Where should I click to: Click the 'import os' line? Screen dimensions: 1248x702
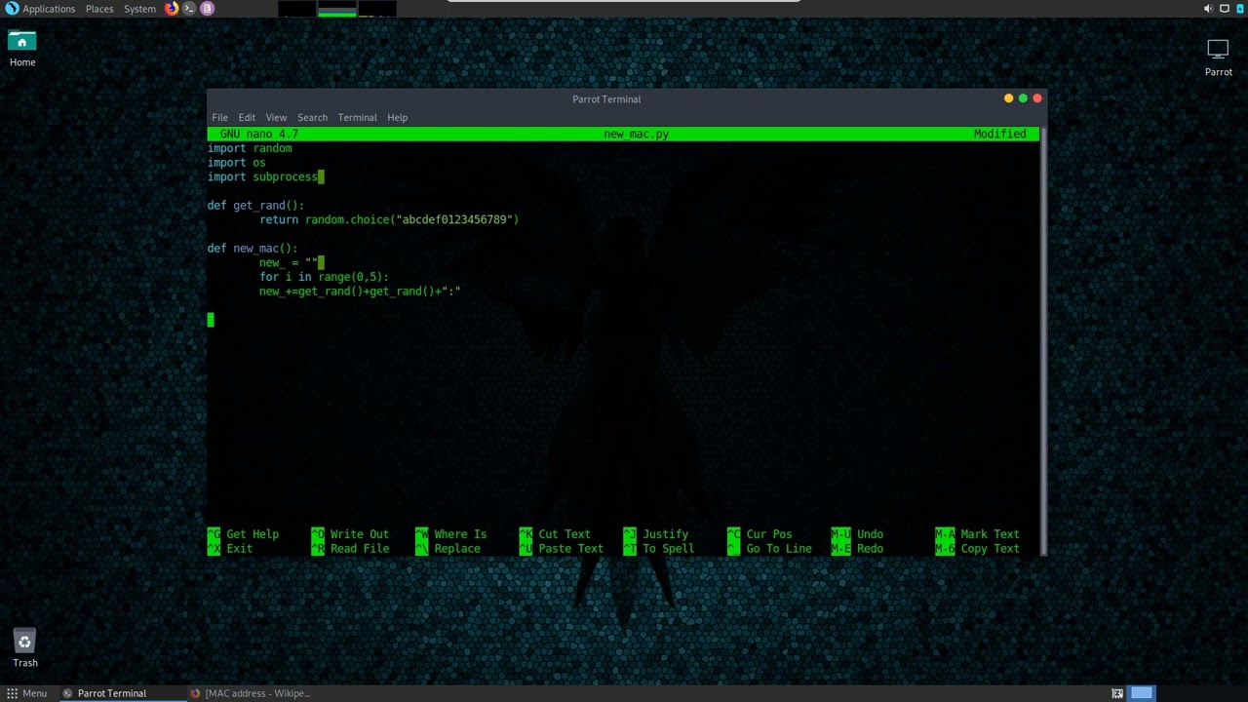tap(236, 163)
